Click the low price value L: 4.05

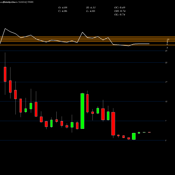point(91,11)
